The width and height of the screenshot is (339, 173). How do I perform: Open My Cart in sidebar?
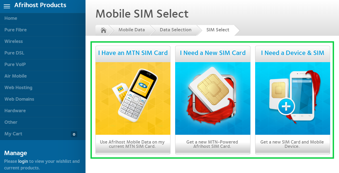click(x=13, y=134)
